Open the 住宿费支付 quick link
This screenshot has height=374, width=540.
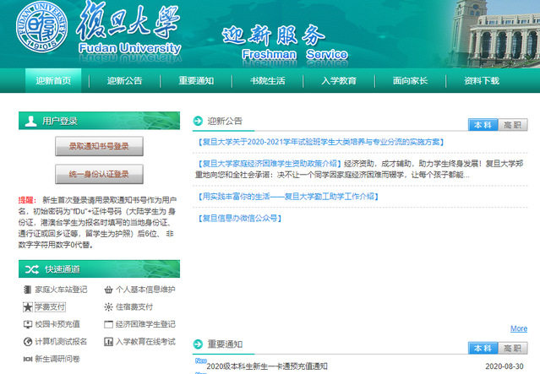[x=134, y=307]
